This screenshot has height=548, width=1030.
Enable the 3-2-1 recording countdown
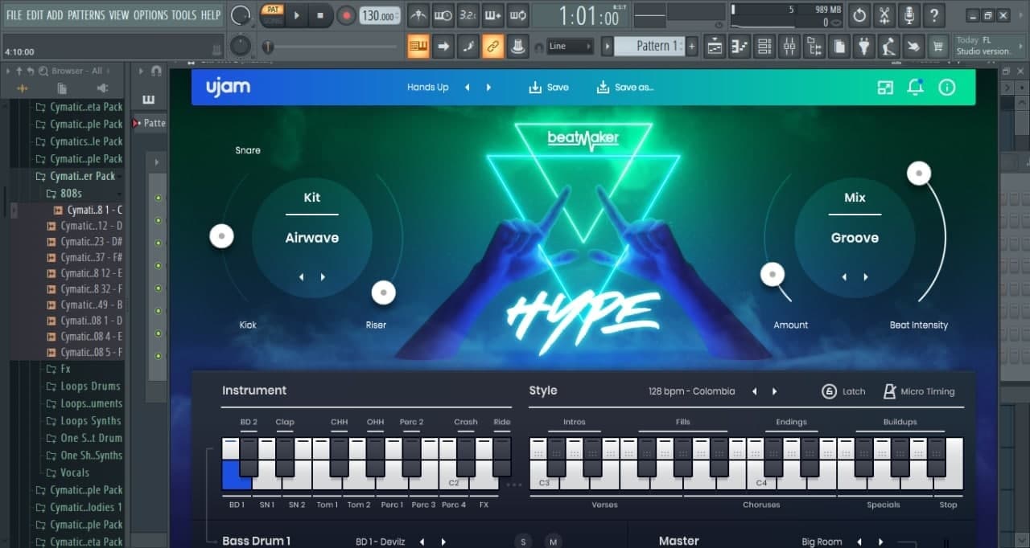pyautogui.click(x=468, y=14)
